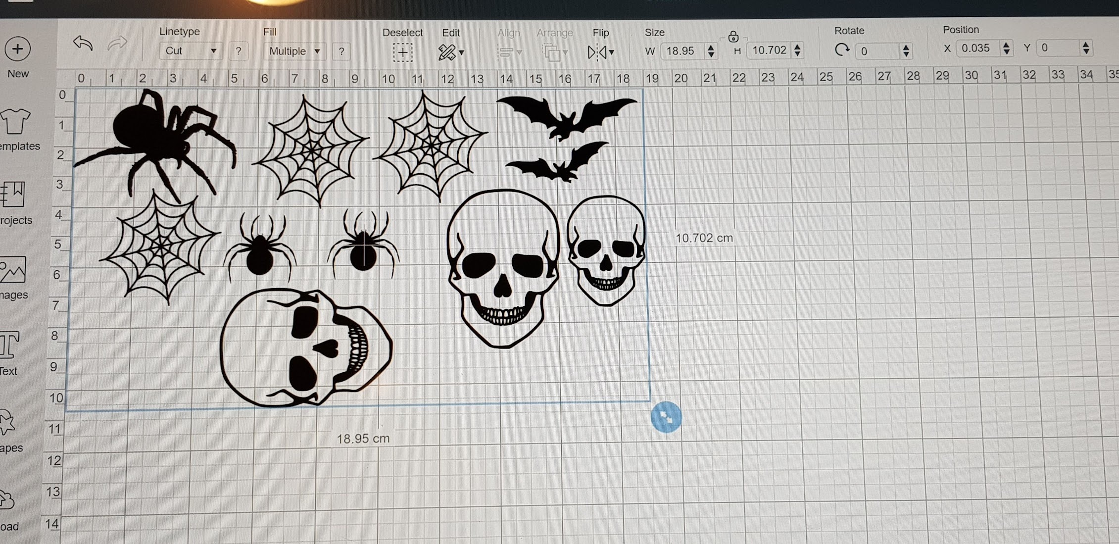
Task: Click the Position Y stepper arrows
Action: tap(1086, 48)
